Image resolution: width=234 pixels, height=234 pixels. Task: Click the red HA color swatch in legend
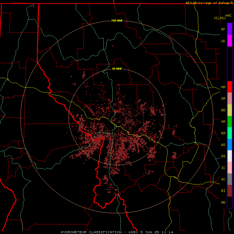pos(230,87)
